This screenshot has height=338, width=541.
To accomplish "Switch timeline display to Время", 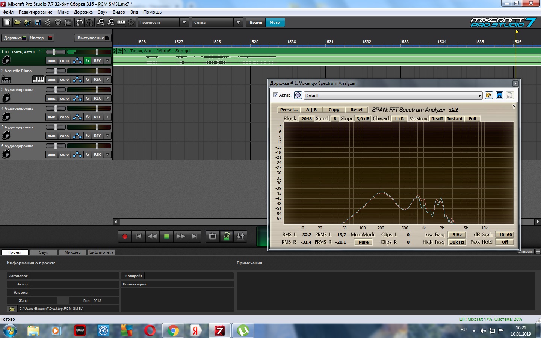I will click(x=256, y=23).
